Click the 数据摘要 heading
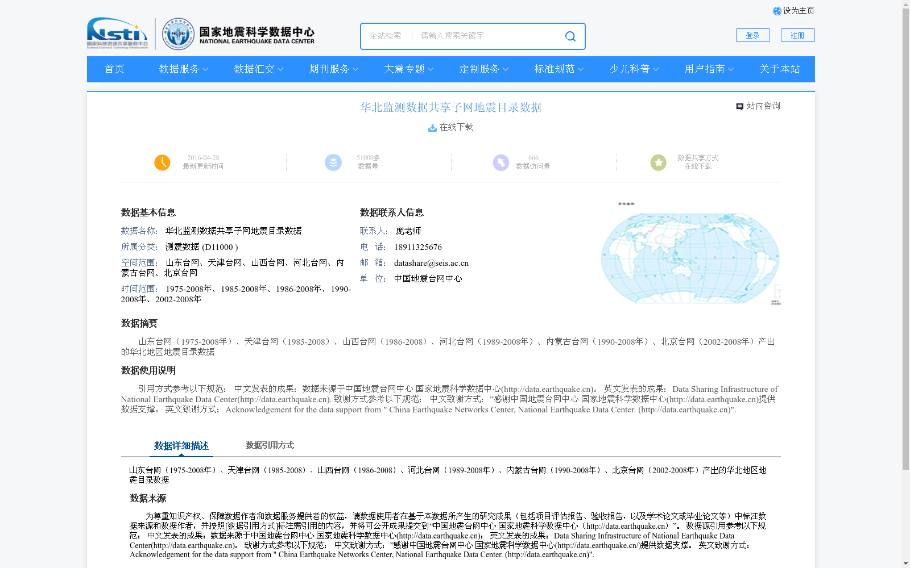Viewport: 910px width, 568px height. click(139, 323)
